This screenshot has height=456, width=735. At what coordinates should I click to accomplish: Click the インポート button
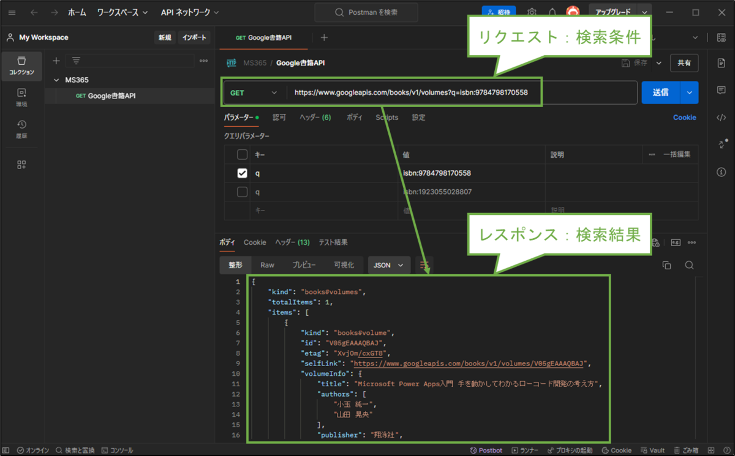point(194,37)
